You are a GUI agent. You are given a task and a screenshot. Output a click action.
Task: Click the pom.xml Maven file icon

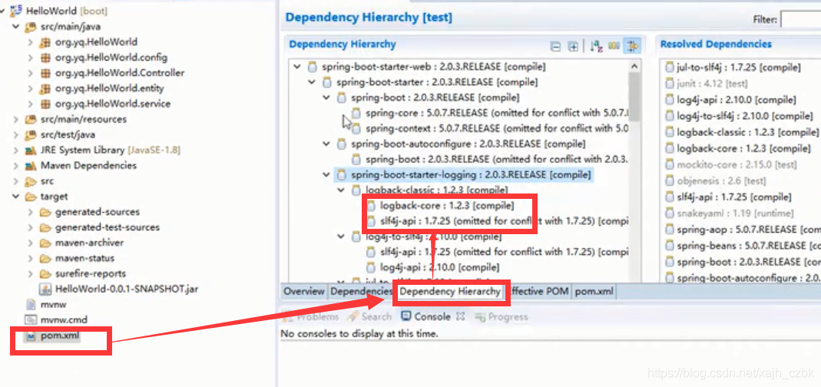[31, 335]
